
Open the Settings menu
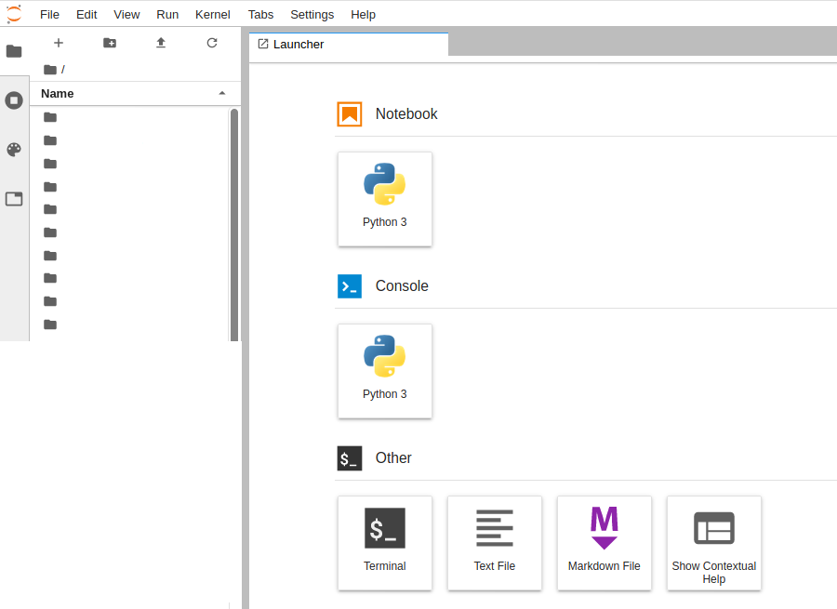[312, 14]
